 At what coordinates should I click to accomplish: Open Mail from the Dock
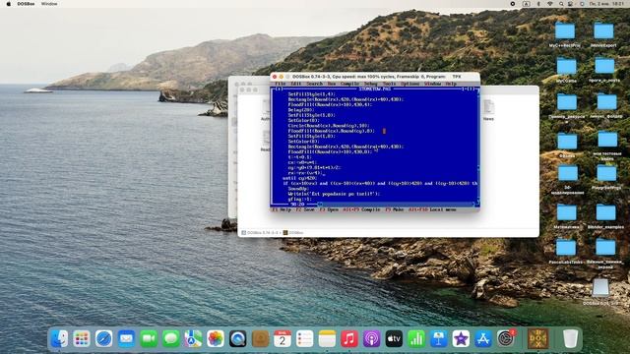(126, 339)
